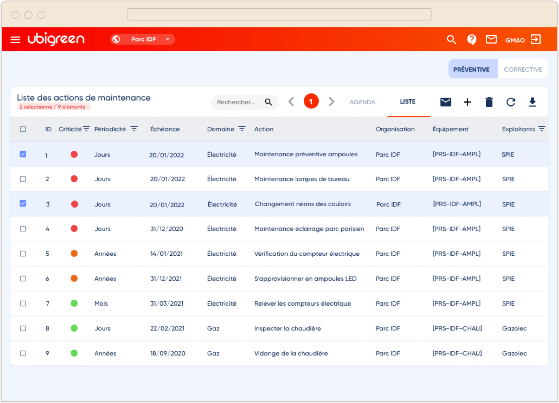Check row 2 Maintenance lampes de bureau
The image size is (559, 403).
tap(23, 179)
